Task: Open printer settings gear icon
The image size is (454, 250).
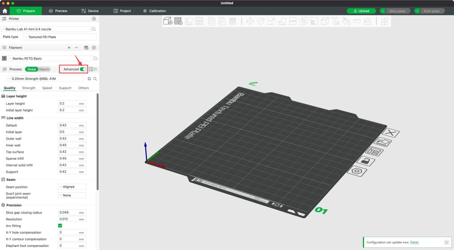Action: pos(94,19)
